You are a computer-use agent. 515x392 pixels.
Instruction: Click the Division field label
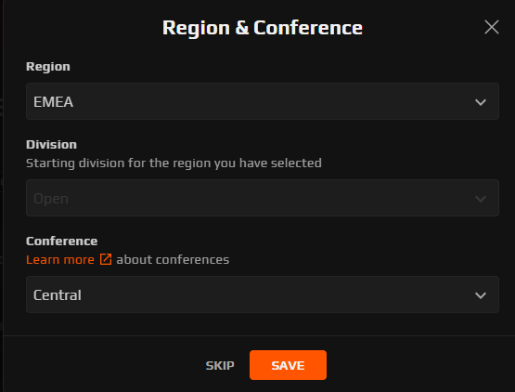[51, 144]
